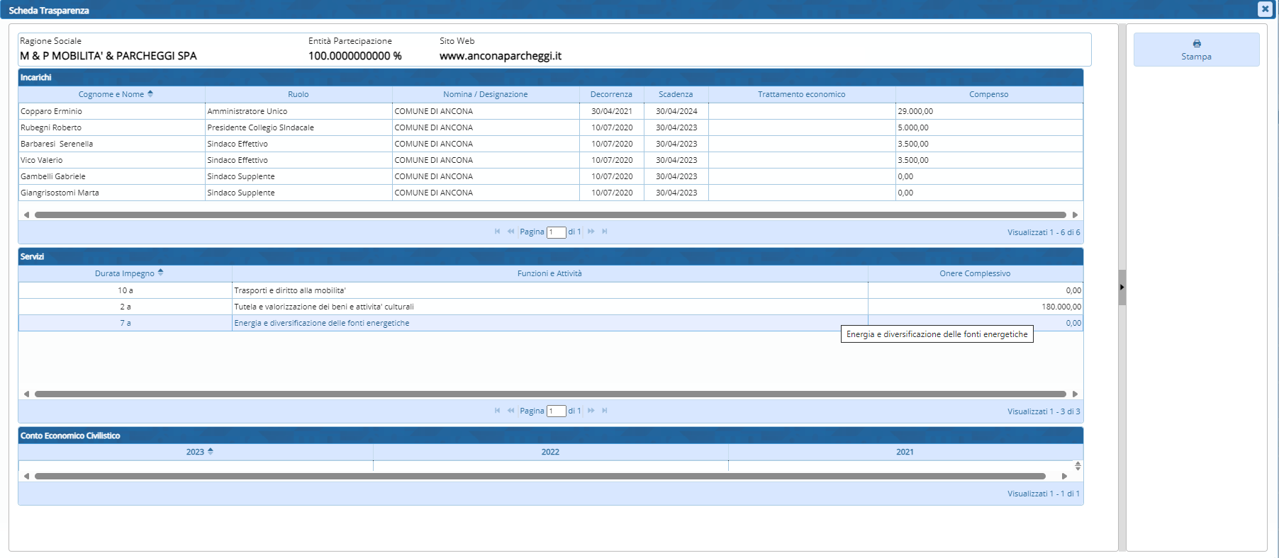
Task: Close the Scheda Trasparenza dialog
Action: 1264,9
